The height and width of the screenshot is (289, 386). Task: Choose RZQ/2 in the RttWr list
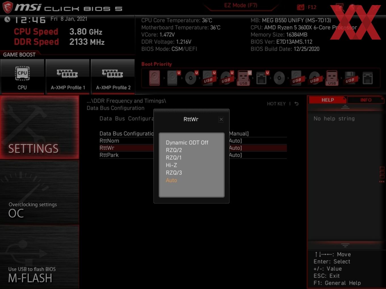pos(174,150)
